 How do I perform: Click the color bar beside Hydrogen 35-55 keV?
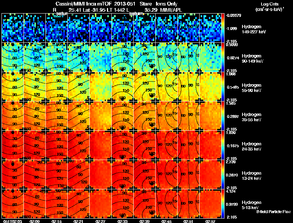(223, 116)
